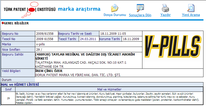Click the Sonuçlara Dön results icon
The height and width of the screenshot is (106, 206).
140,8
